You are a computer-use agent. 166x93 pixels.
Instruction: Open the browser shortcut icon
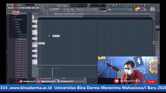click(x=120, y=5)
